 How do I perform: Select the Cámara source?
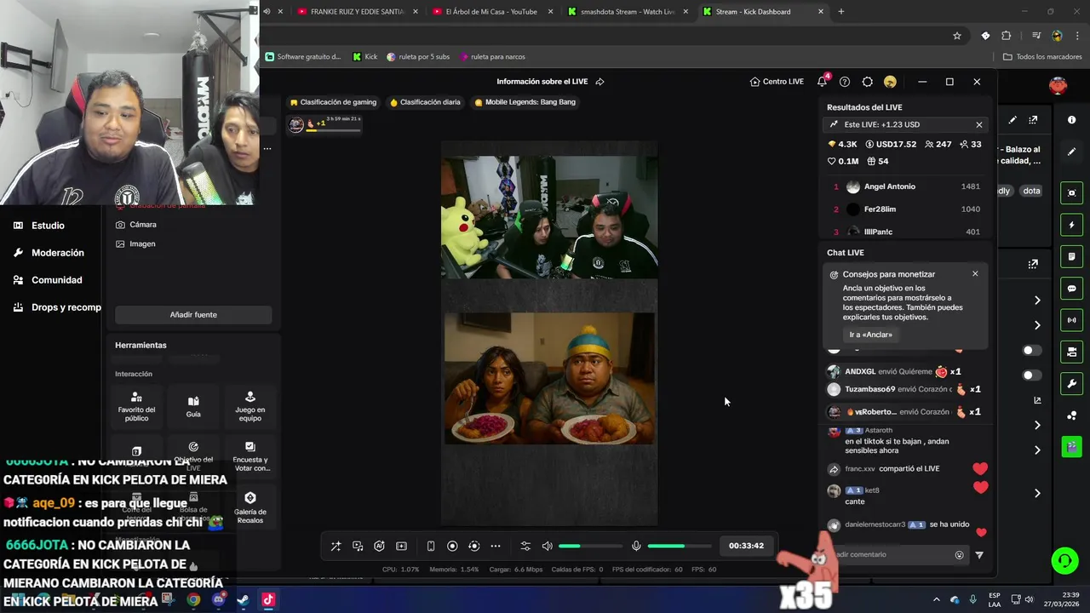[136, 225]
